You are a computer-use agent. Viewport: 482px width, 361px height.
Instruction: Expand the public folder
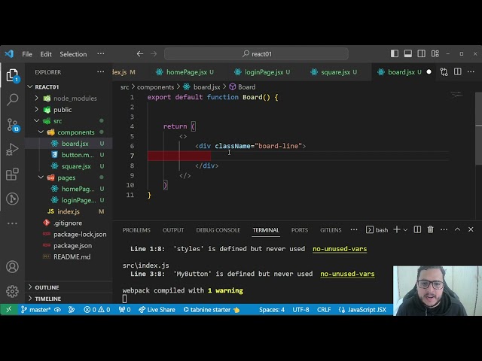[x=63, y=110]
